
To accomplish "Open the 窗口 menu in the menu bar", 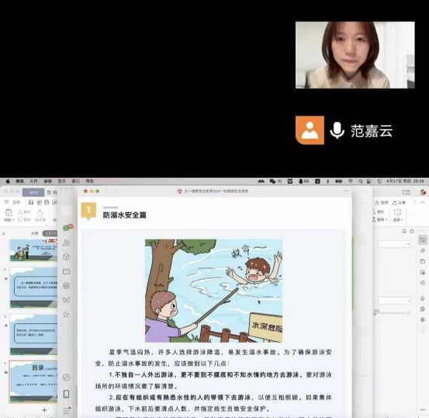I will coord(76,181).
